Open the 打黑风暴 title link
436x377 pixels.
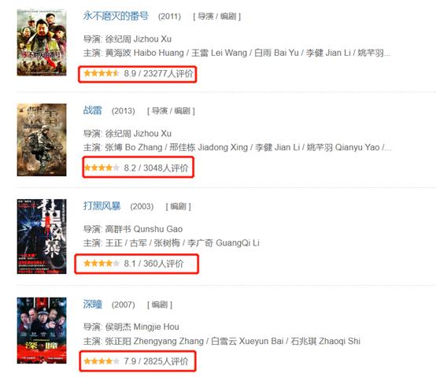pyautogui.click(x=102, y=206)
